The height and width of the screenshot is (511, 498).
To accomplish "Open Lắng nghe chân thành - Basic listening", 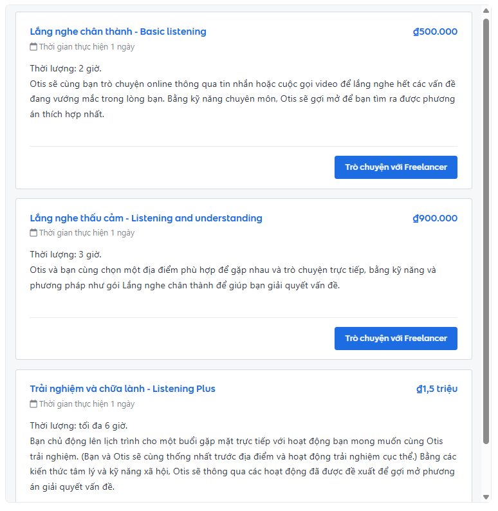I will click(118, 32).
